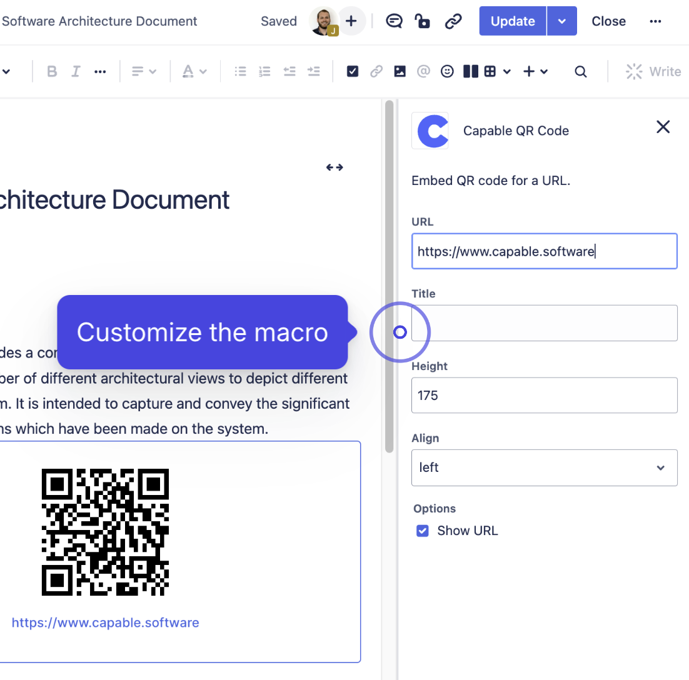Open more text formatting options menu
Viewport: 689px width, 680px height.
pyautogui.click(x=100, y=72)
